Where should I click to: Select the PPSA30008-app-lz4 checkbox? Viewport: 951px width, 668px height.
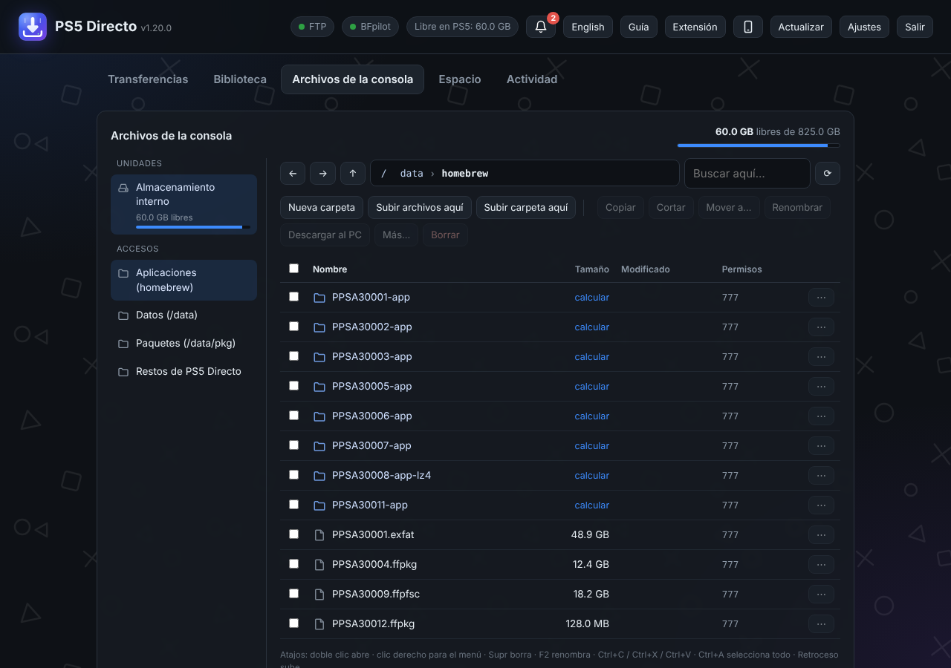pos(293,475)
